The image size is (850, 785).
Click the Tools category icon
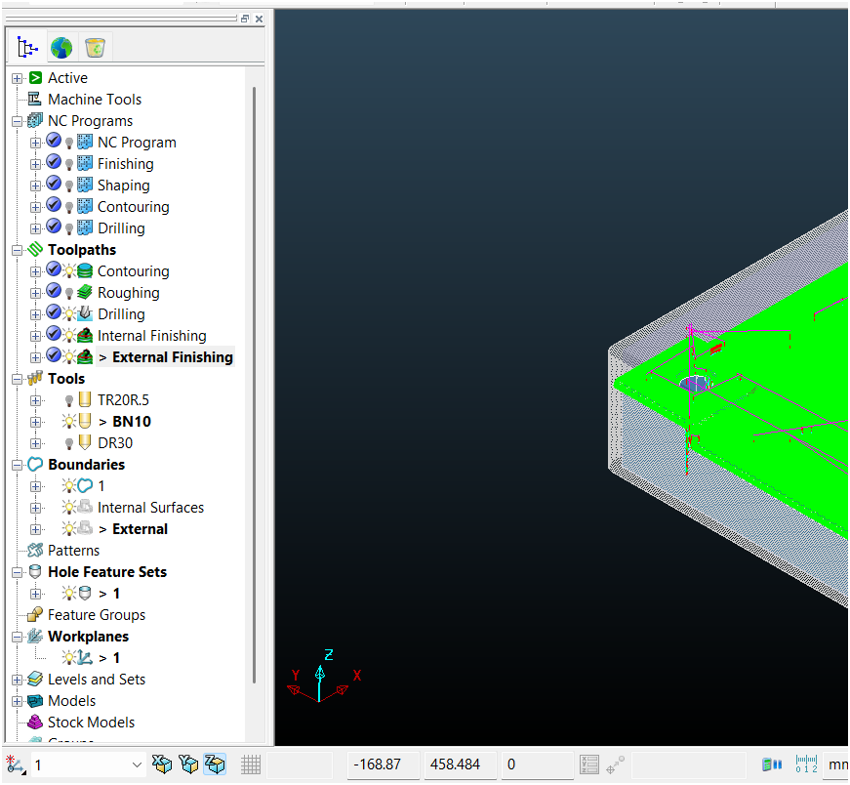(x=35, y=378)
